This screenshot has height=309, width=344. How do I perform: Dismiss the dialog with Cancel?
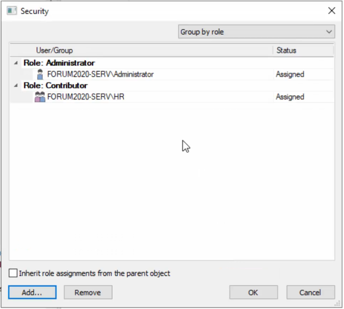(310, 292)
